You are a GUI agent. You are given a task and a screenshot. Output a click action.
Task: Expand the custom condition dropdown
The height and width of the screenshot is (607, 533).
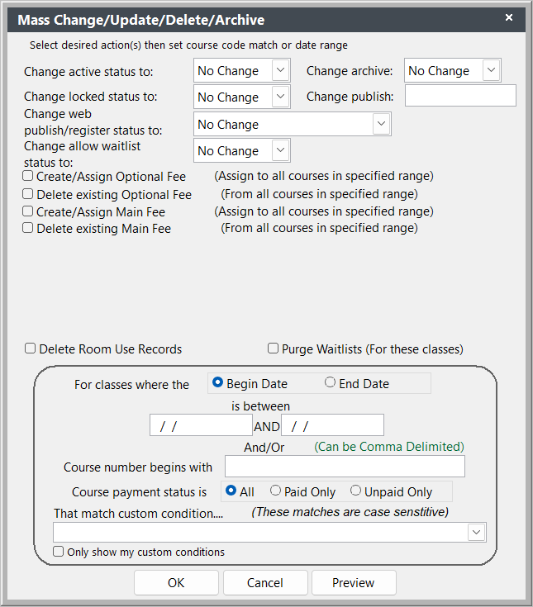coord(477,533)
